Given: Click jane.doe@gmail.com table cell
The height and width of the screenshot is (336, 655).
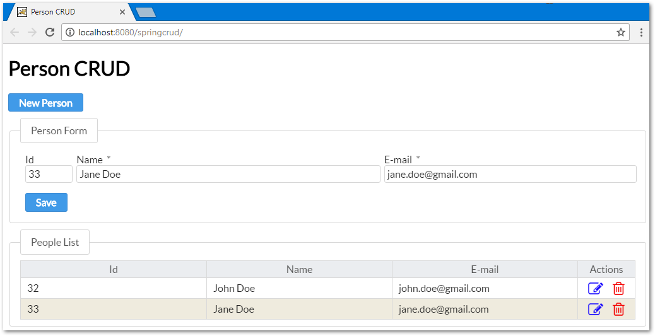Looking at the screenshot, I should point(485,310).
